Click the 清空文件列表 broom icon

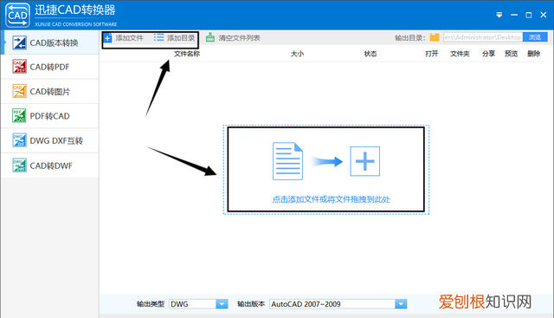(x=210, y=37)
